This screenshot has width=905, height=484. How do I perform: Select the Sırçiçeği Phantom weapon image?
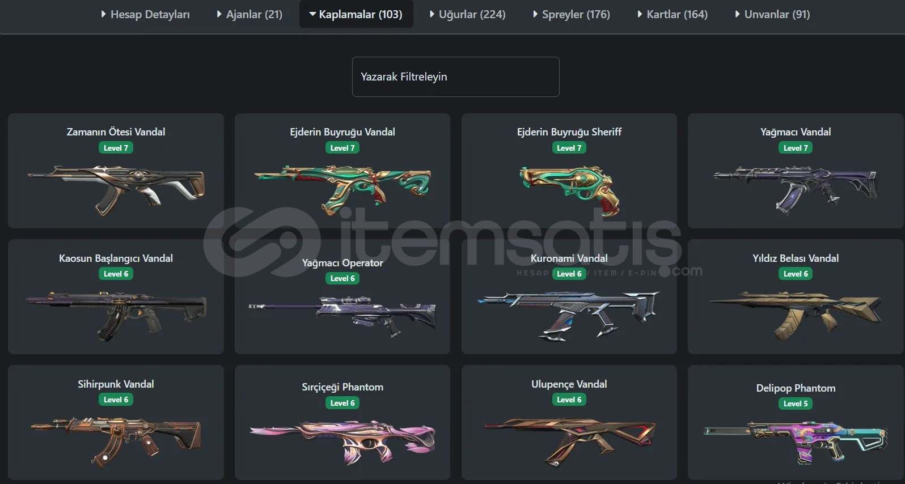tap(342, 442)
